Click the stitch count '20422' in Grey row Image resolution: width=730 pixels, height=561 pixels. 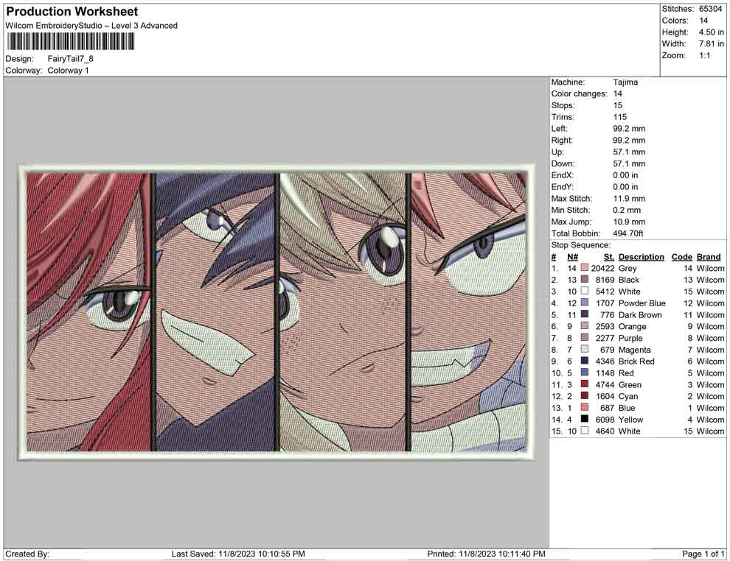click(x=602, y=268)
